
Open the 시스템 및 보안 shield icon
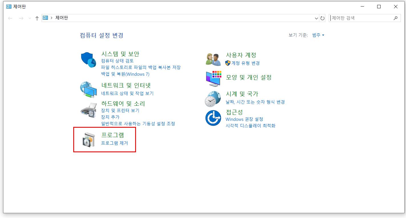pos(88,60)
